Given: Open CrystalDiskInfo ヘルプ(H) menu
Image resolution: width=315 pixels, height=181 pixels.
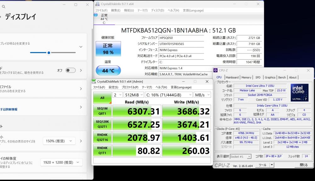Looking at the screenshot, I should pos(173,10).
